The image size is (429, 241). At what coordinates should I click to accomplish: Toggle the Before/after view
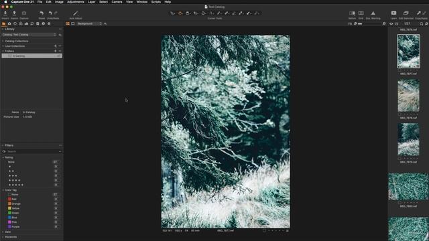point(352,13)
